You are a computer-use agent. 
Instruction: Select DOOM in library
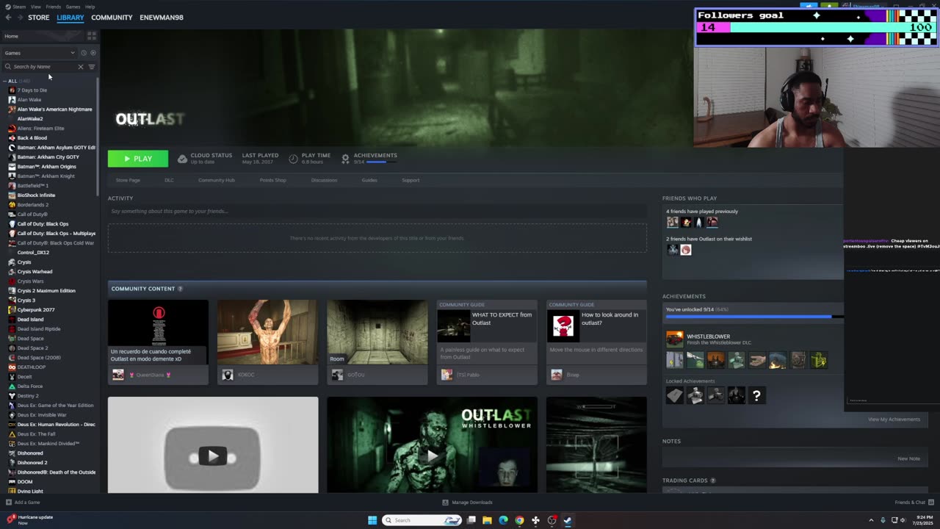[x=25, y=482]
